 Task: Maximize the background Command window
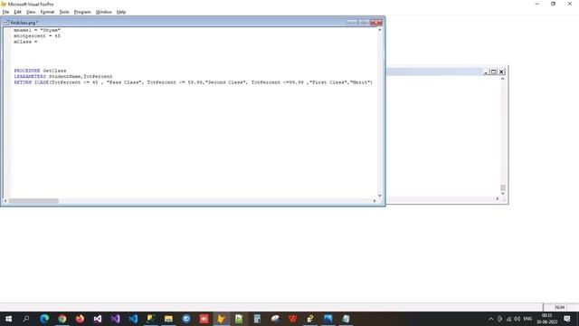[x=493, y=72]
